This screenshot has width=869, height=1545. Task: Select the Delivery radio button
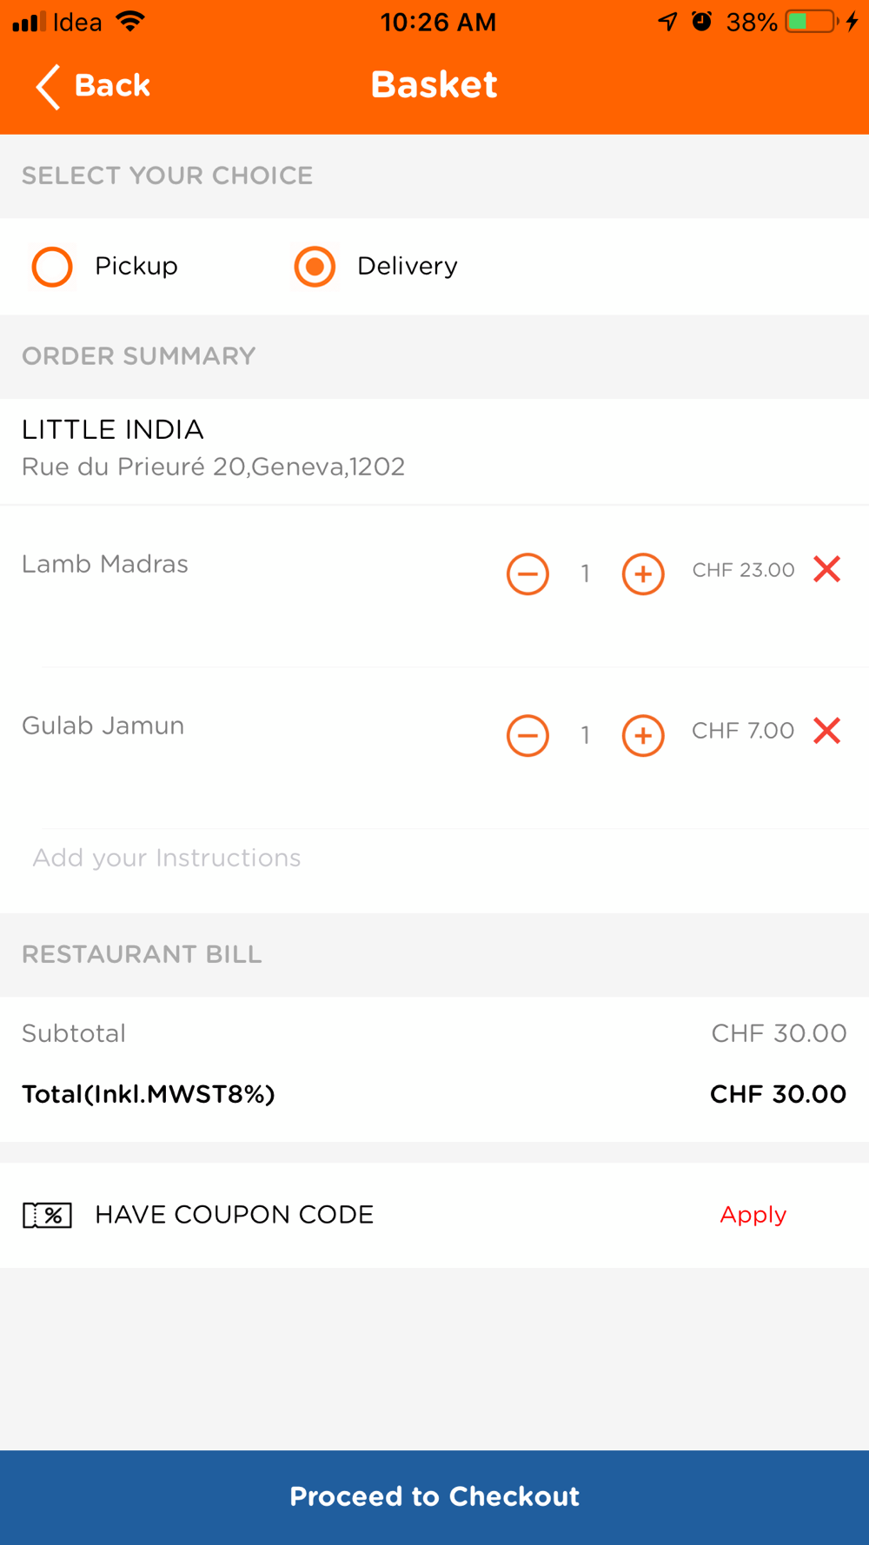click(x=315, y=267)
